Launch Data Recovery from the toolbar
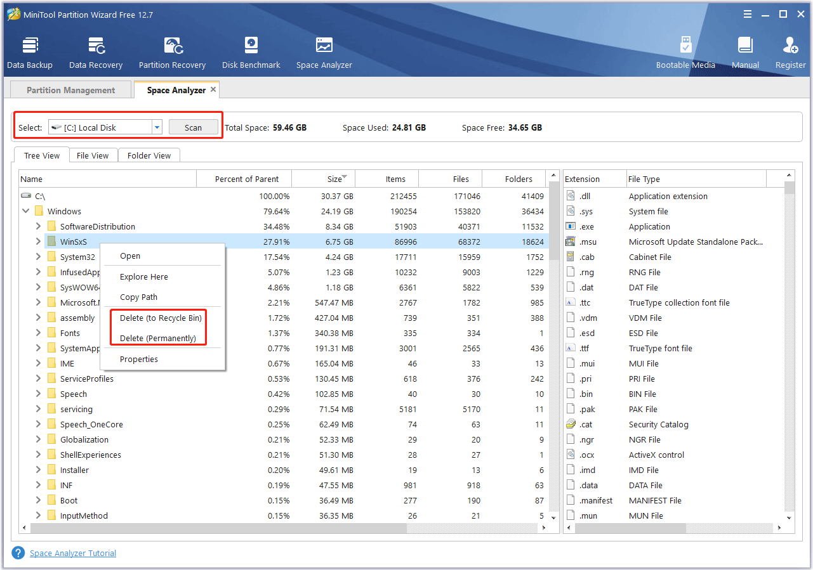 [96, 53]
